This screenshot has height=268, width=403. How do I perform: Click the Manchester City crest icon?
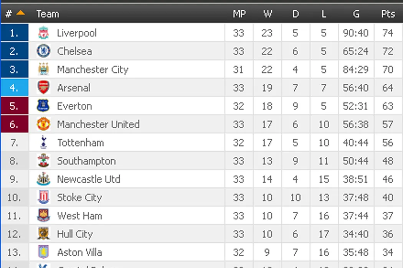pos(43,69)
